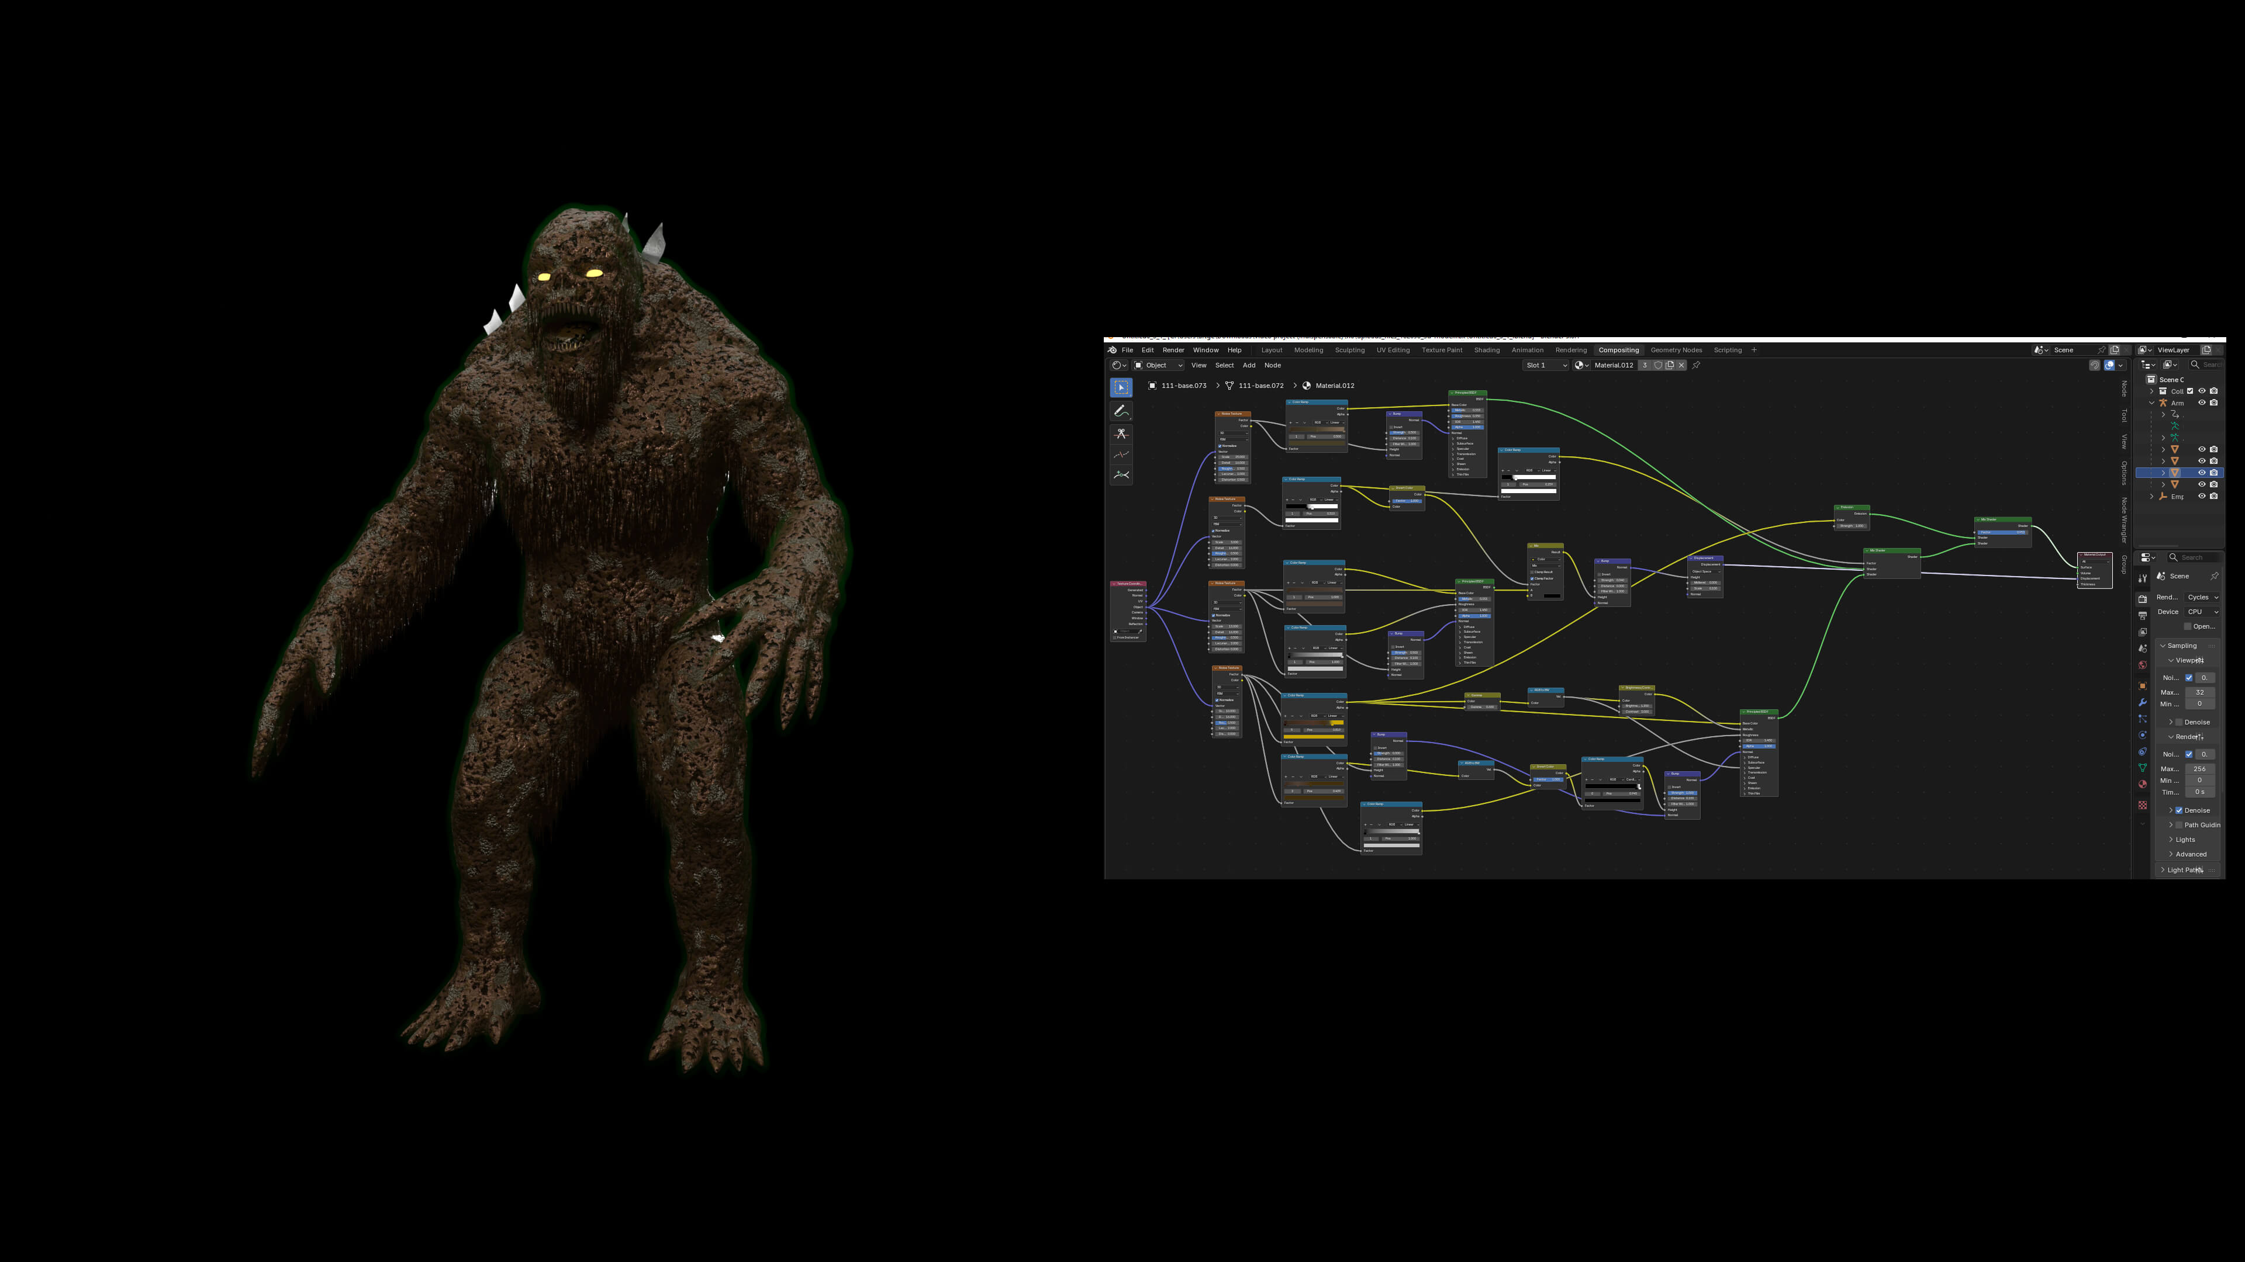Hide the Armature object with eye icon
2245x1262 pixels.
coord(2201,403)
